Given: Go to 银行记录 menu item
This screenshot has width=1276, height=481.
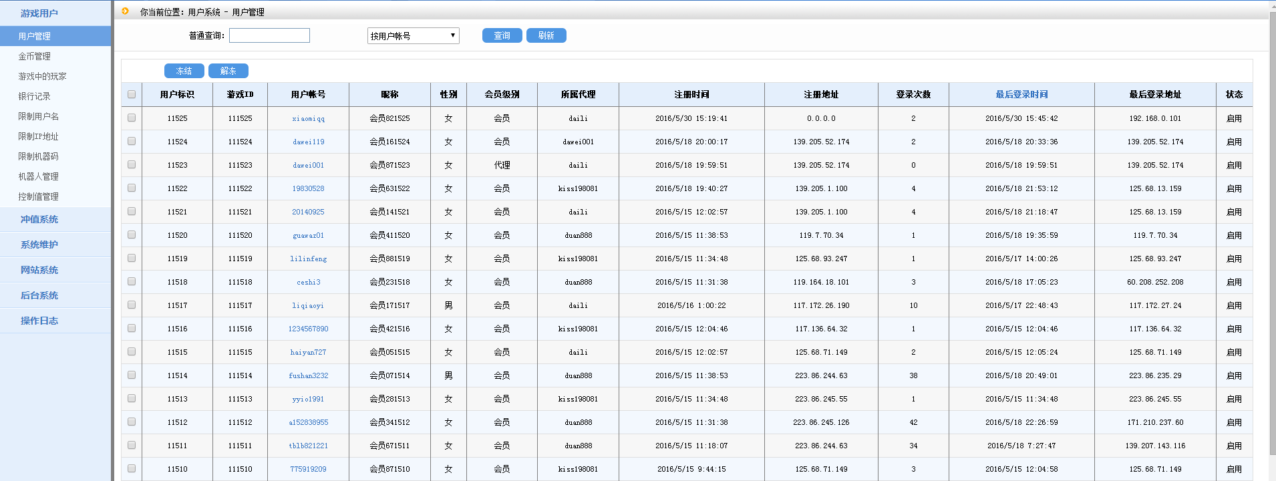Looking at the screenshot, I should pyautogui.click(x=35, y=96).
